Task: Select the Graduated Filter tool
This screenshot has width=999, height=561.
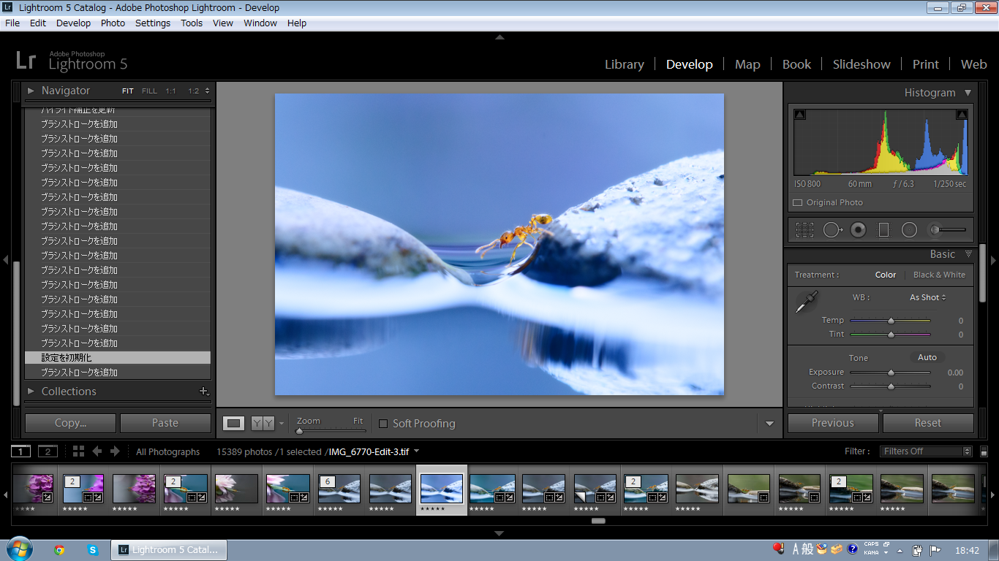Action: coord(883,230)
